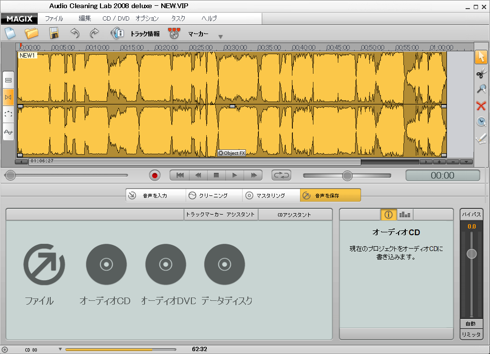Select the mouse pointer tool

click(x=481, y=57)
